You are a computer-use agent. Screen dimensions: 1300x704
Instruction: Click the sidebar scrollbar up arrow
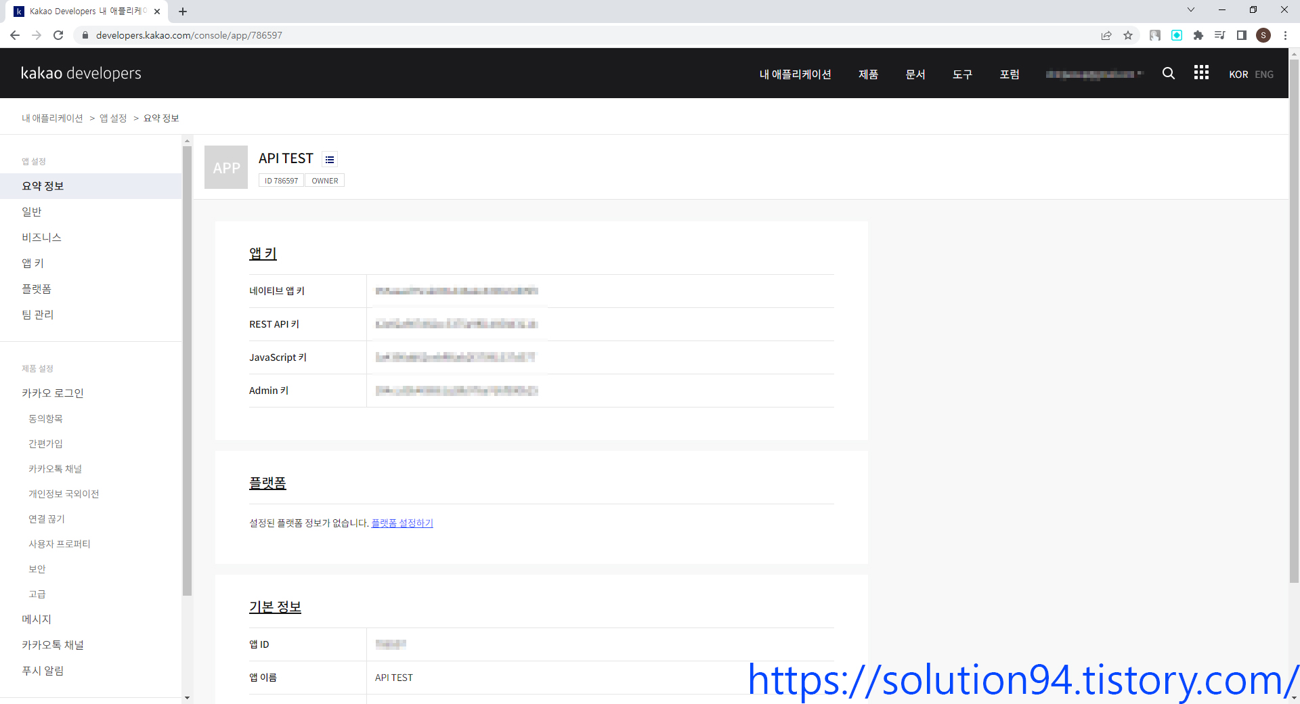[x=187, y=141]
